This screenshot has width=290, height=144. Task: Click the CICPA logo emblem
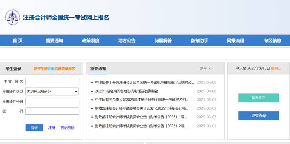(x=13, y=17)
